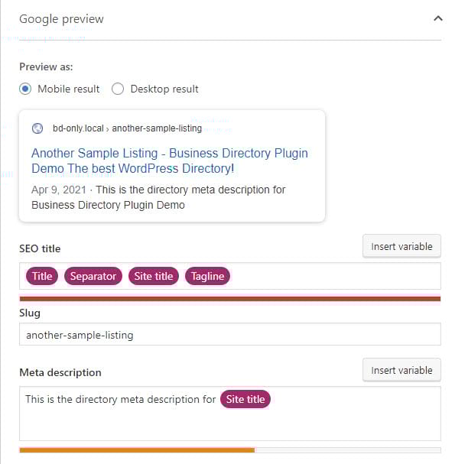The width and height of the screenshot is (455, 464).
Task: Select Site title tag in Meta description
Action: [245, 399]
